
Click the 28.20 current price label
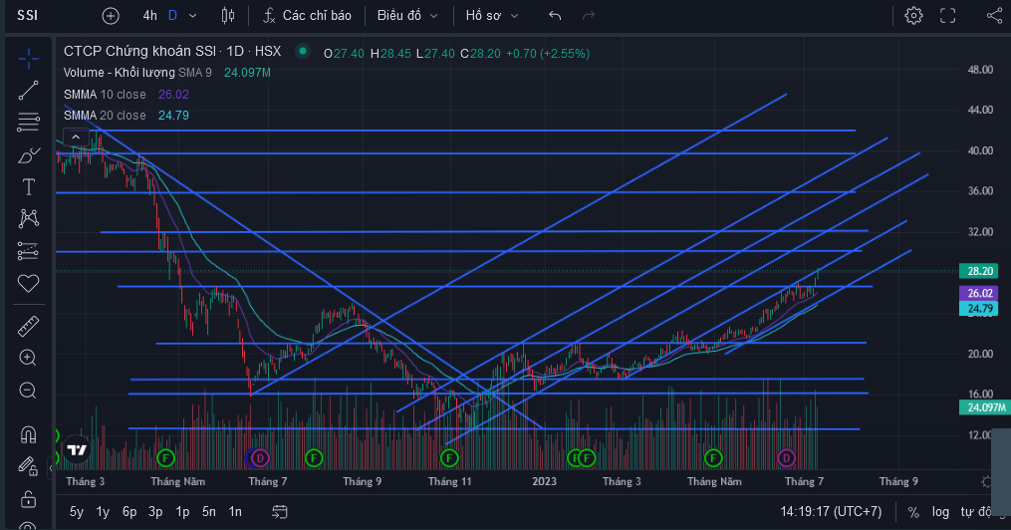pos(979,271)
